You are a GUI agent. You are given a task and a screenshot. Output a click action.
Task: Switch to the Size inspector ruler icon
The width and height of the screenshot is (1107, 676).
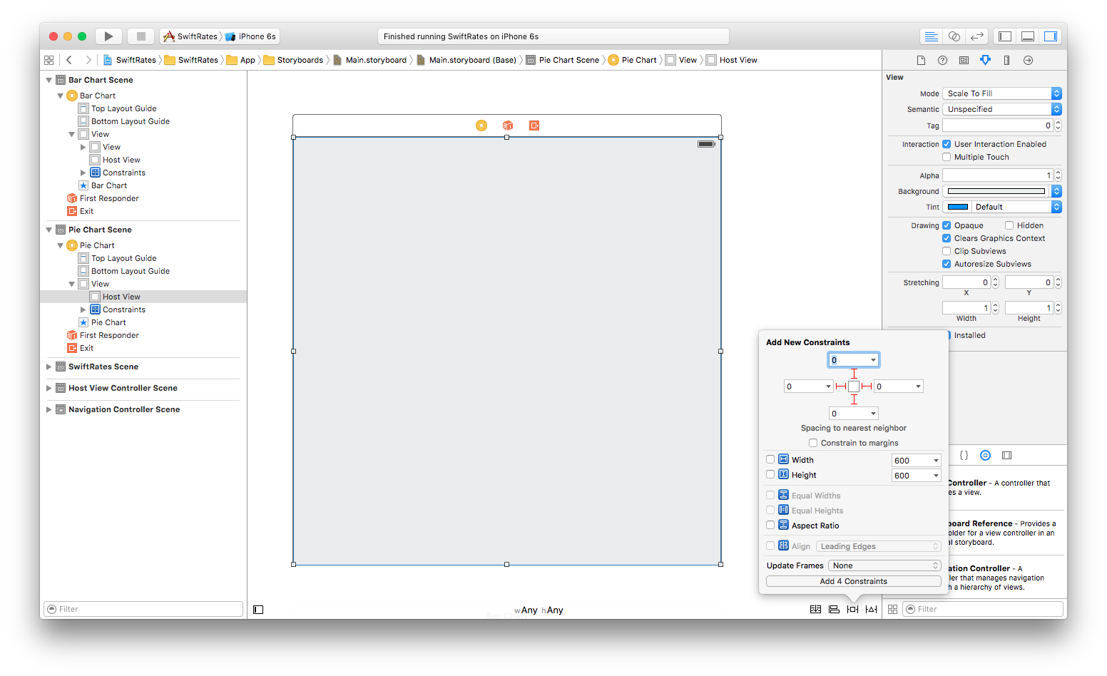click(x=1006, y=60)
